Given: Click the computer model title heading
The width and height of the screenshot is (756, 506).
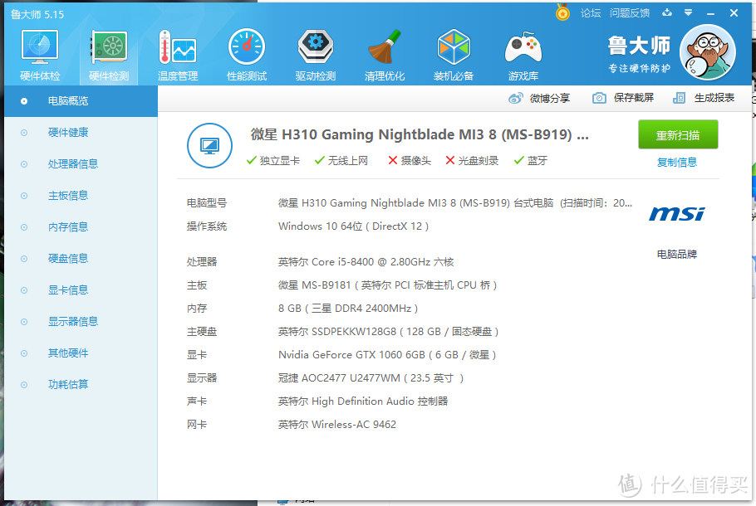Looking at the screenshot, I should coord(420,134).
